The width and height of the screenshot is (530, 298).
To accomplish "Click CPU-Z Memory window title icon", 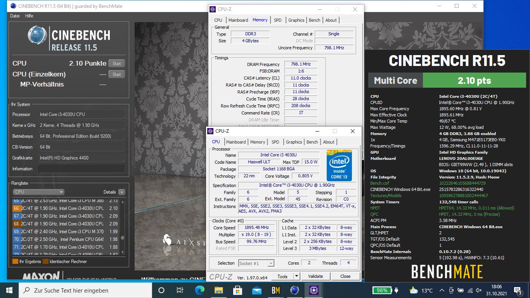I will pos(213,9).
